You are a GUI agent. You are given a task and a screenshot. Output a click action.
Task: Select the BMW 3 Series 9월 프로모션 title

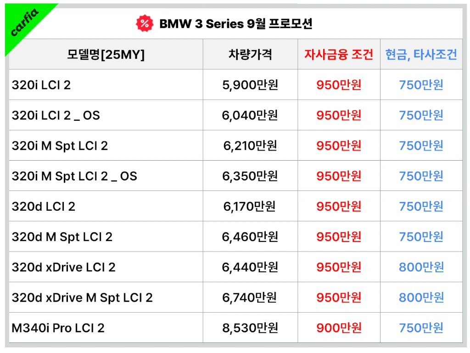coord(235,24)
